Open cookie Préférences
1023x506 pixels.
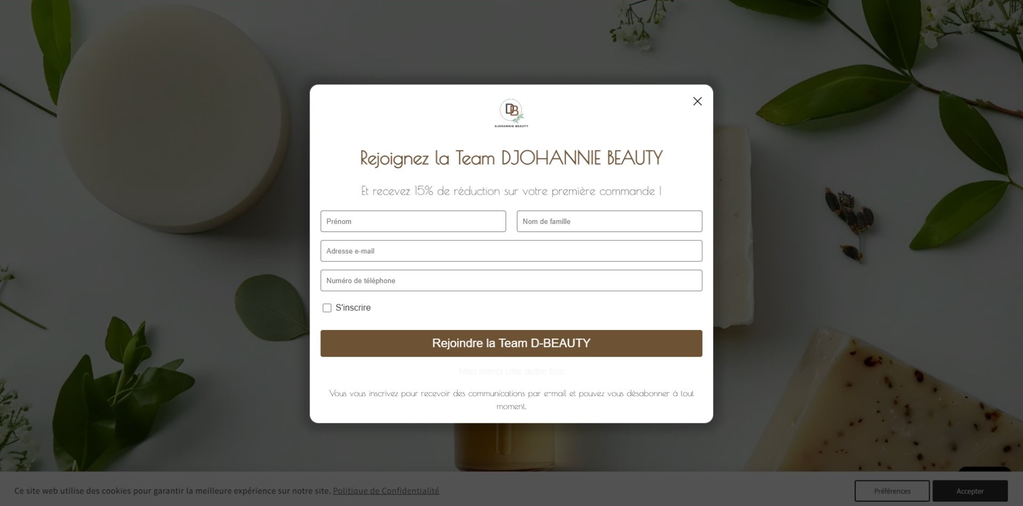click(891, 491)
